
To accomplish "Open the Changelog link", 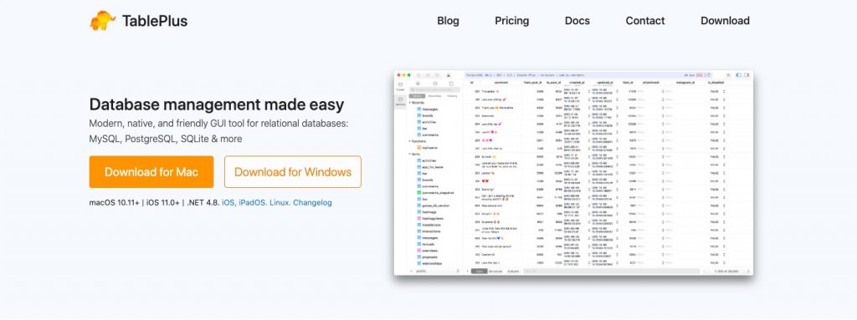I will (312, 202).
